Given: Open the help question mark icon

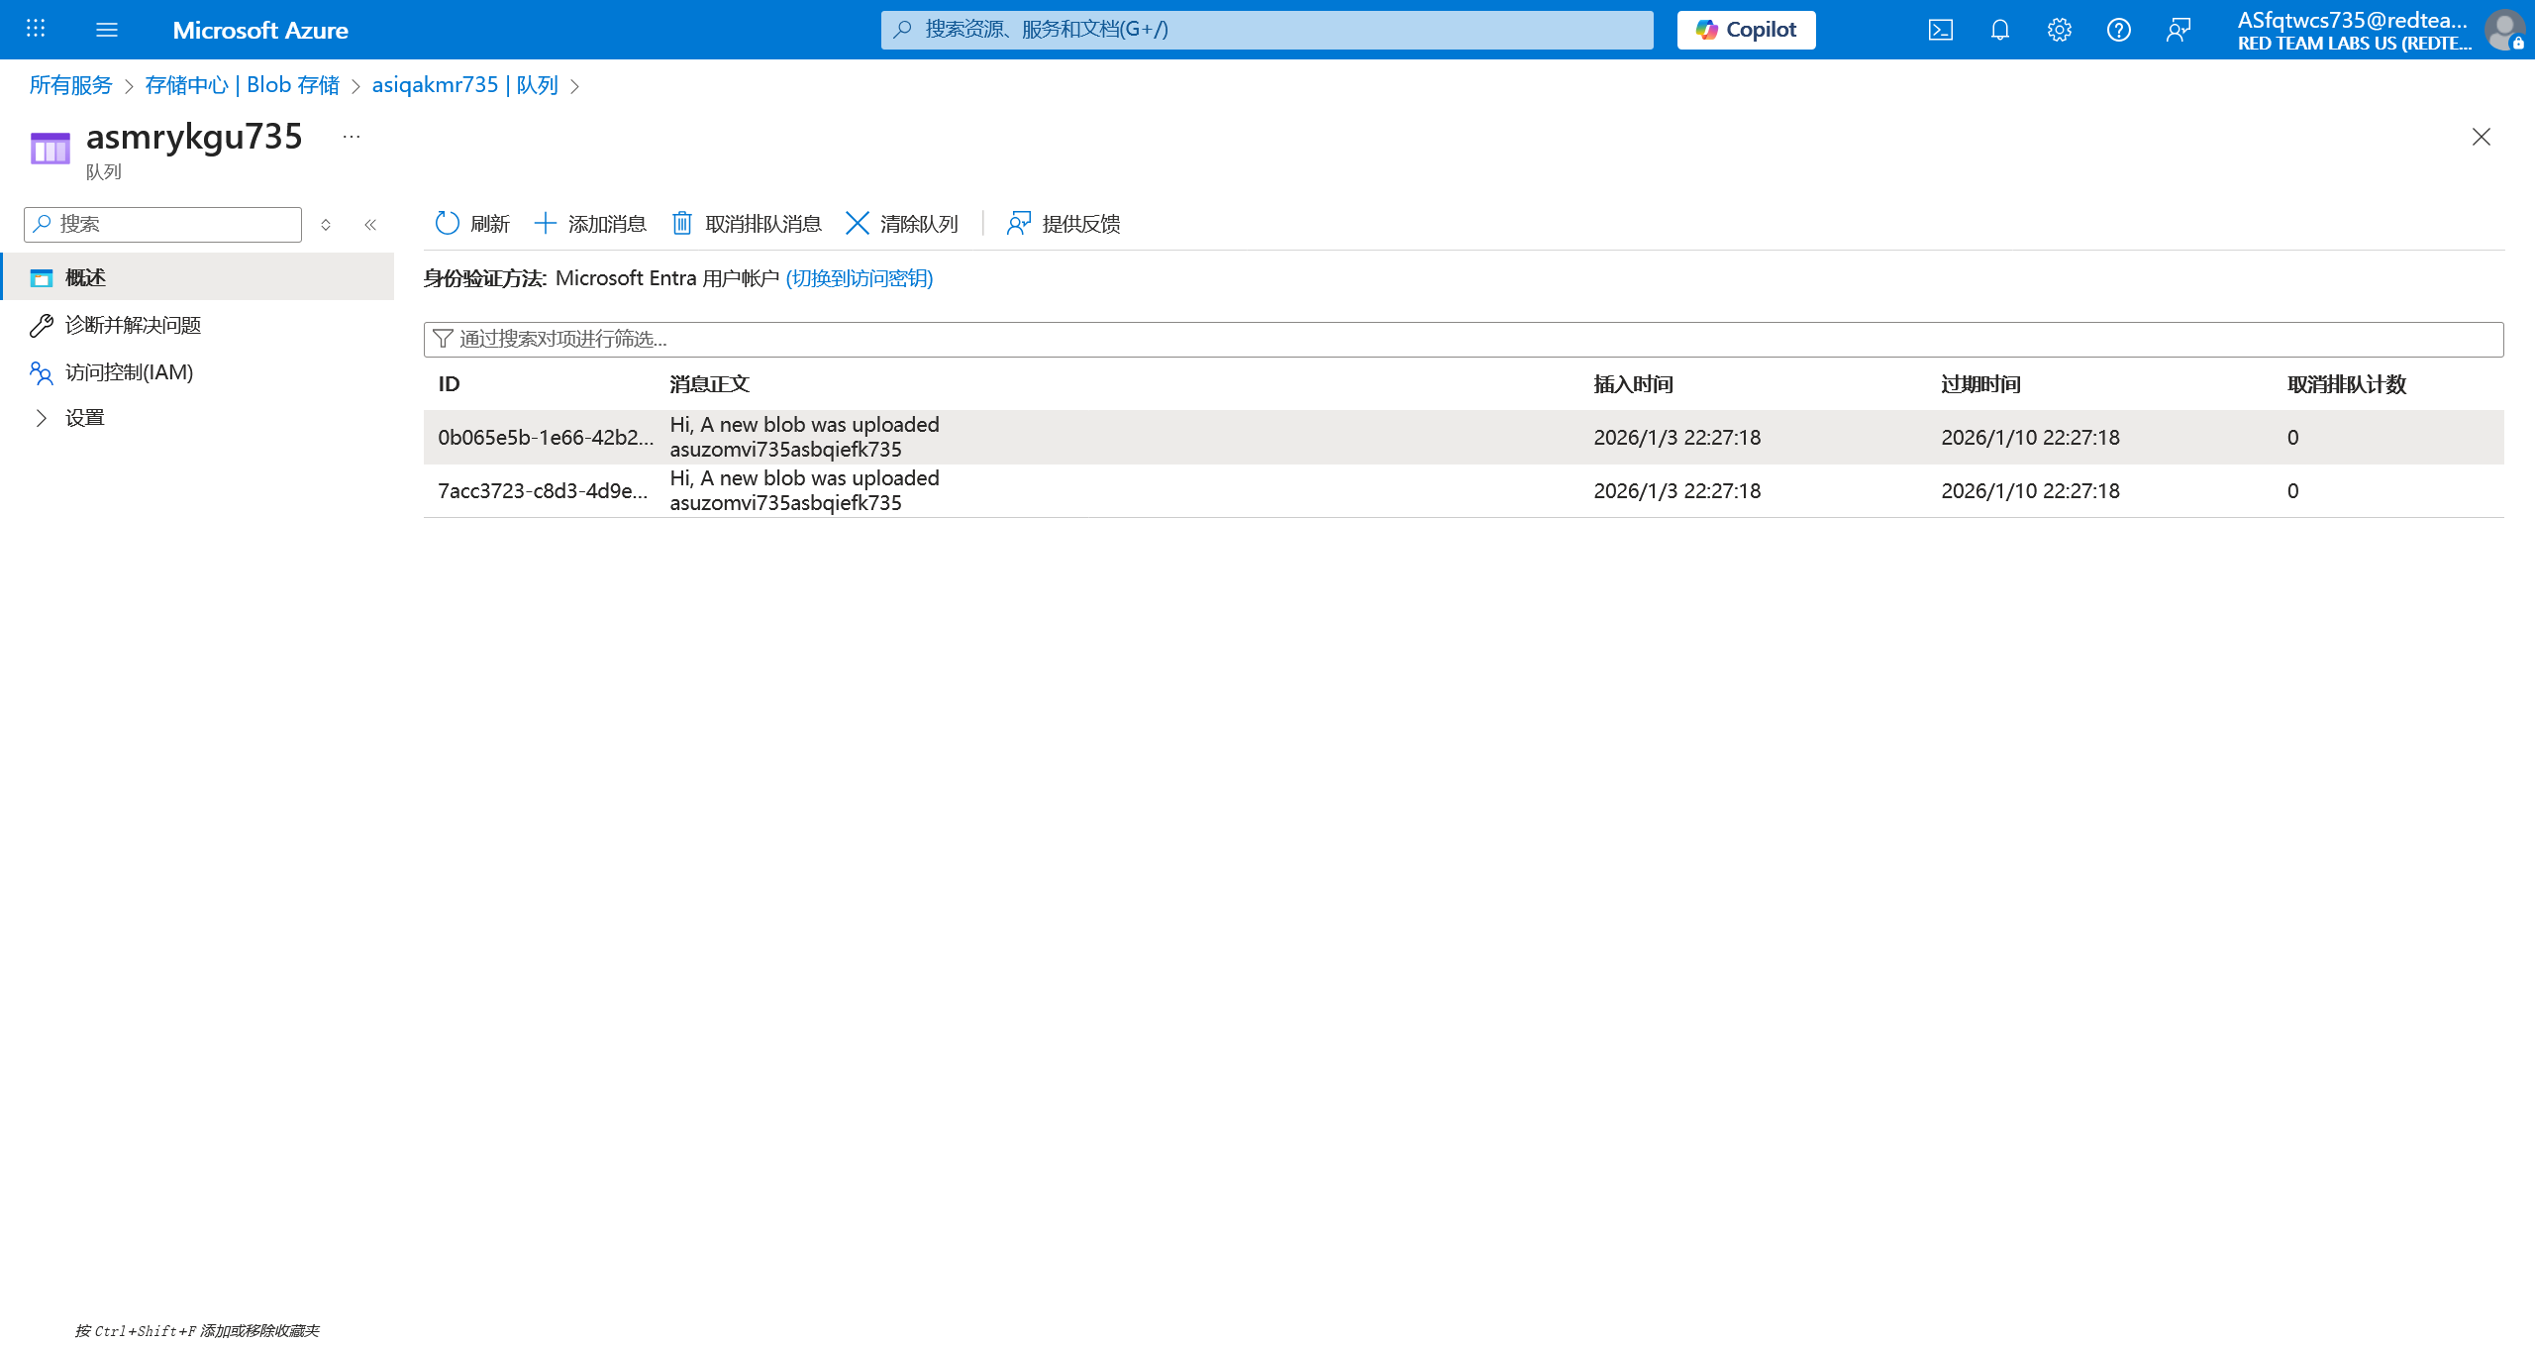Looking at the screenshot, I should point(2118,30).
